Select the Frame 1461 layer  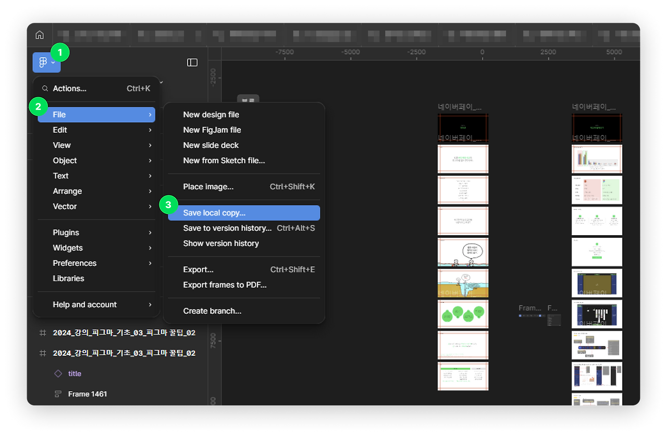click(x=88, y=394)
